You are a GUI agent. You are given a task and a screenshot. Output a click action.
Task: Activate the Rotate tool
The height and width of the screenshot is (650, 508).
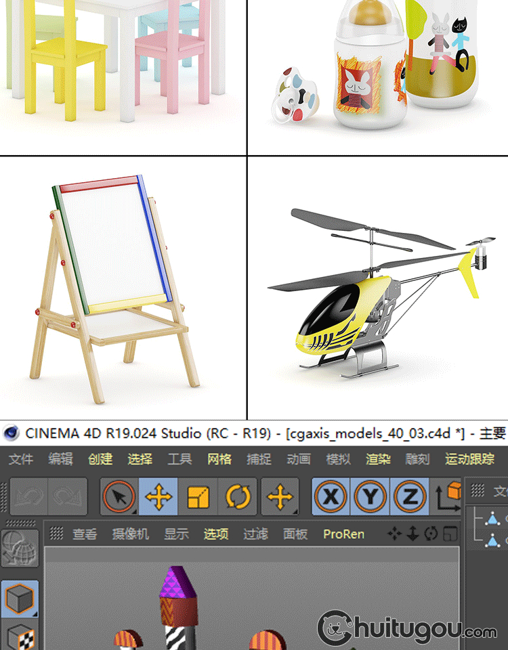238,496
